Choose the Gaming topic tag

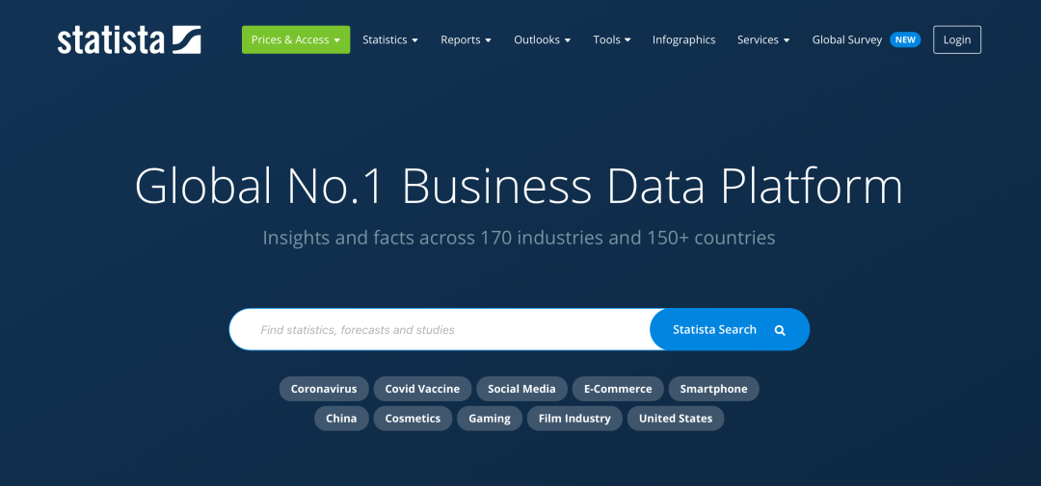(490, 419)
